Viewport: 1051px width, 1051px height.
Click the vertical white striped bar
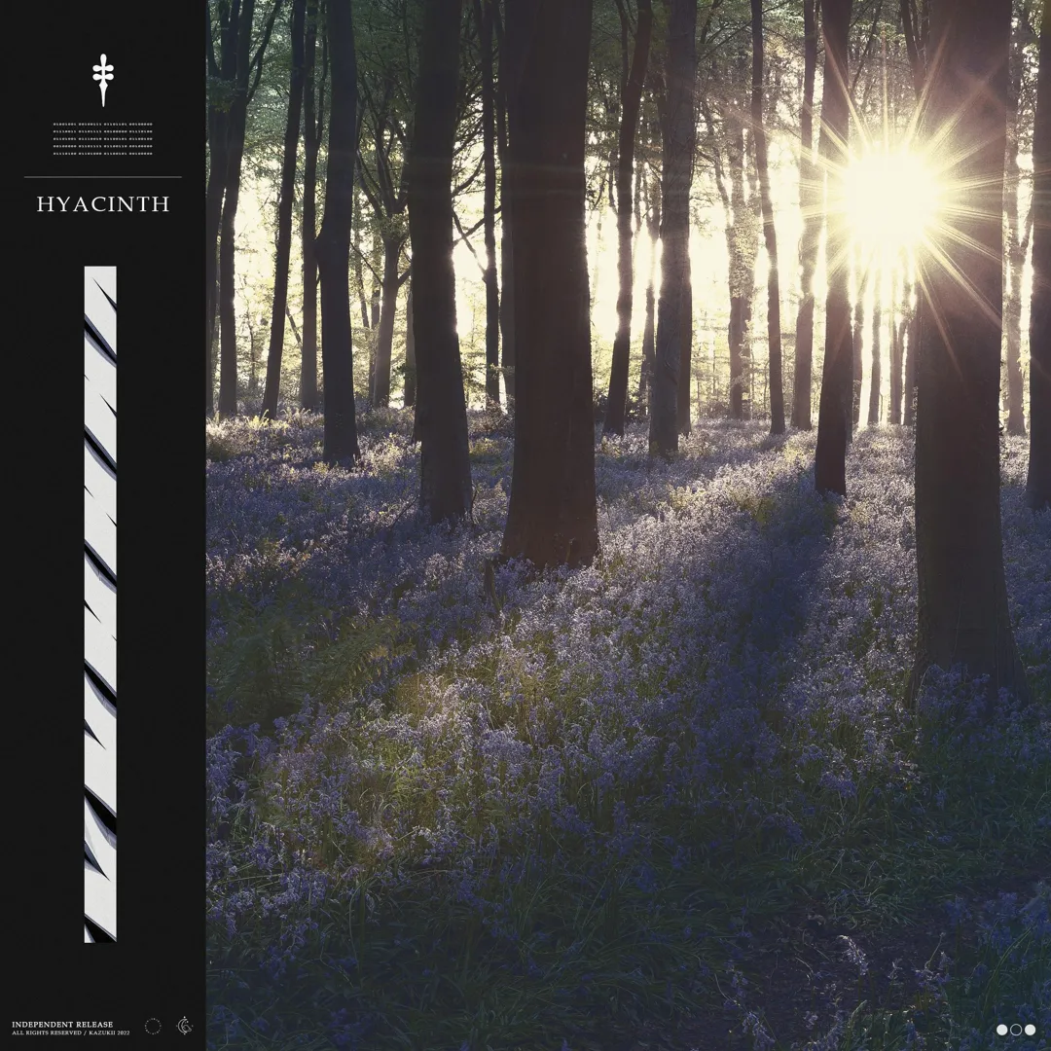[x=100, y=603]
